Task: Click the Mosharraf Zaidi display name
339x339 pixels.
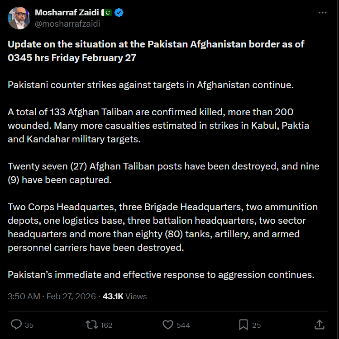Action: tap(66, 13)
